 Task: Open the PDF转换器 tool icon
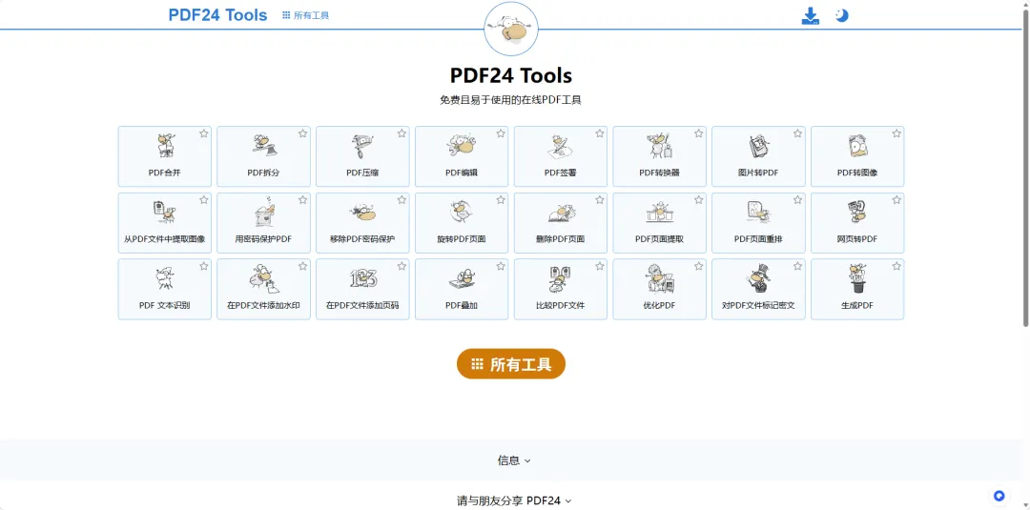660,146
